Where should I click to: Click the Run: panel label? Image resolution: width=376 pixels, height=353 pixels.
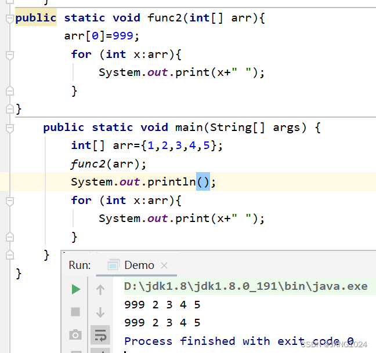[79, 265]
